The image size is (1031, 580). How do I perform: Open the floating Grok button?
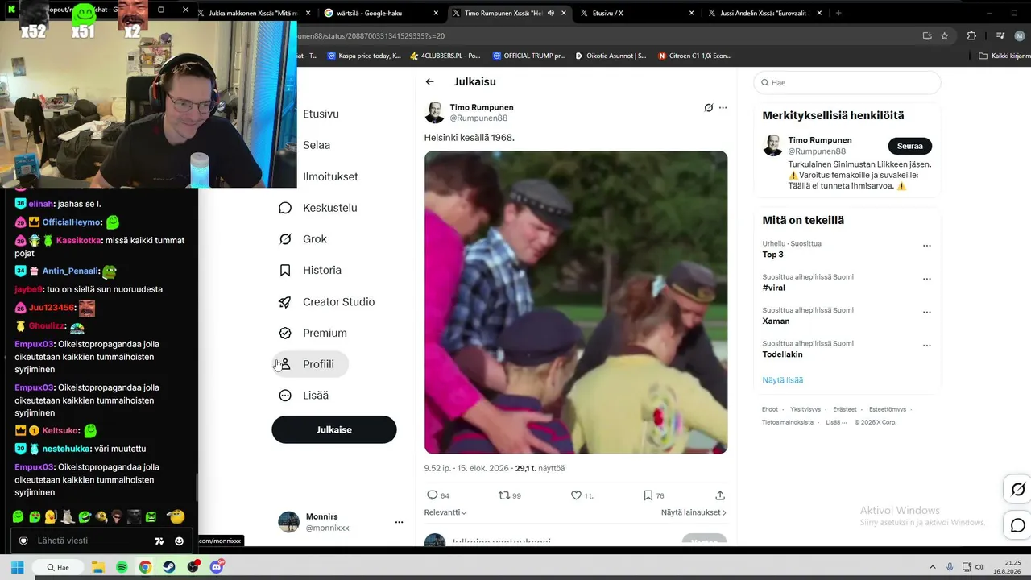coord(1018,490)
